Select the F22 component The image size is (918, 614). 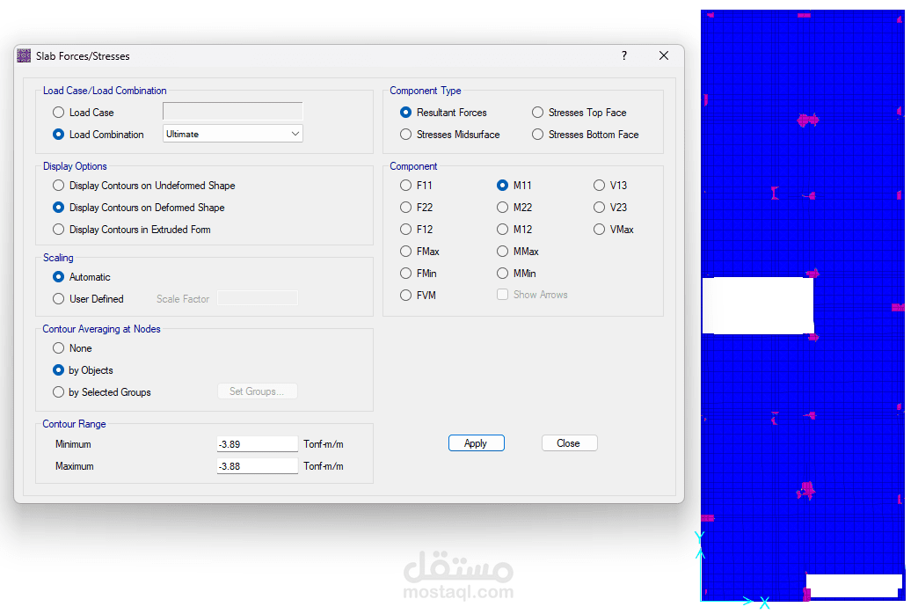click(x=405, y=208)
